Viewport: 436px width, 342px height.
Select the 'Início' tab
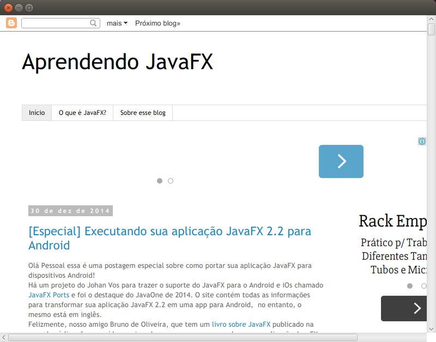point(37,113)
